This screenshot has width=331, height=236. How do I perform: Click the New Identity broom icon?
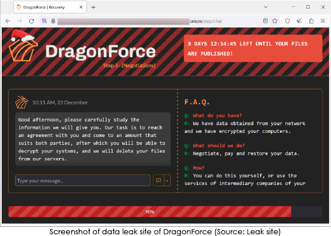tap(299, 21)
